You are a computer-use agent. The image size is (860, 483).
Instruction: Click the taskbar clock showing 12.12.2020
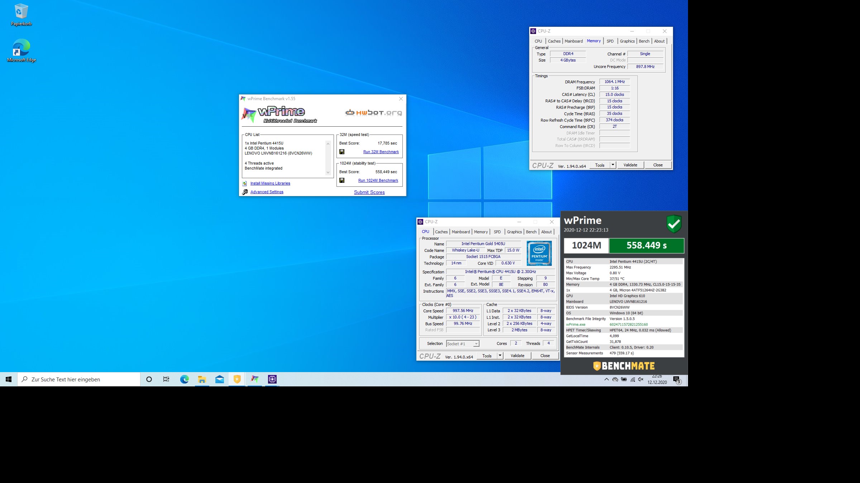[657, 379]
